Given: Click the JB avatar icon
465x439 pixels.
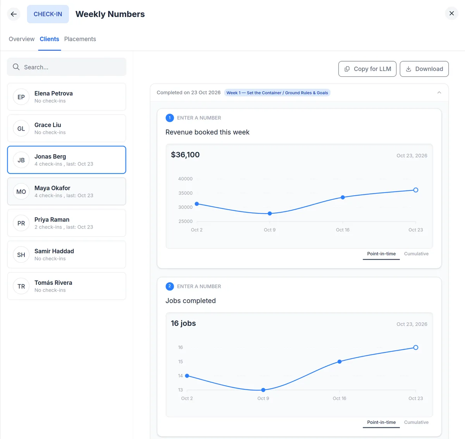Looking at the screenshot, I should (x=21, y=160).
